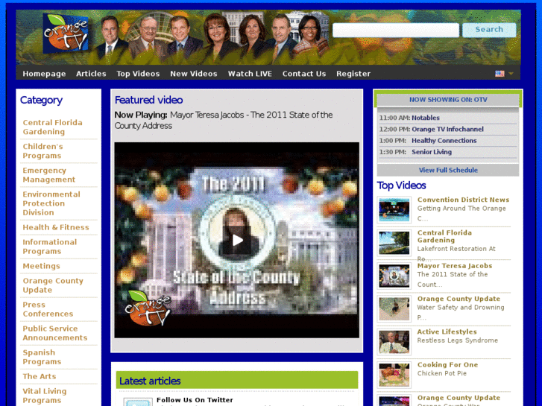Screen dimensions: 542x406
Task: Open Health & Fitness category
Action: click(x=56, y=227)
